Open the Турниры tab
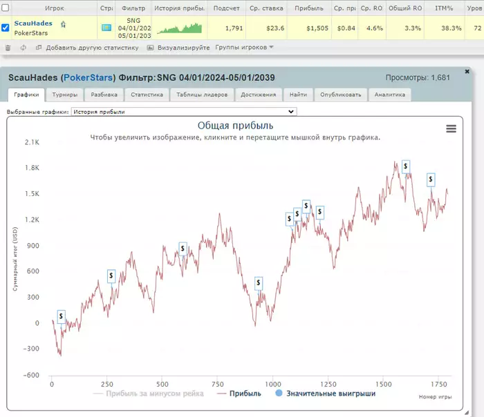Screen dimensions: 484x417 tap(64, 95)
